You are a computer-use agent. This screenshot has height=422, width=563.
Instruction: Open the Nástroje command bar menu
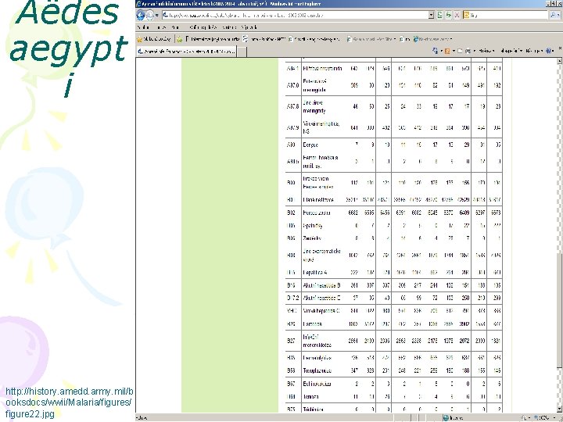click(x=534, y=51)
